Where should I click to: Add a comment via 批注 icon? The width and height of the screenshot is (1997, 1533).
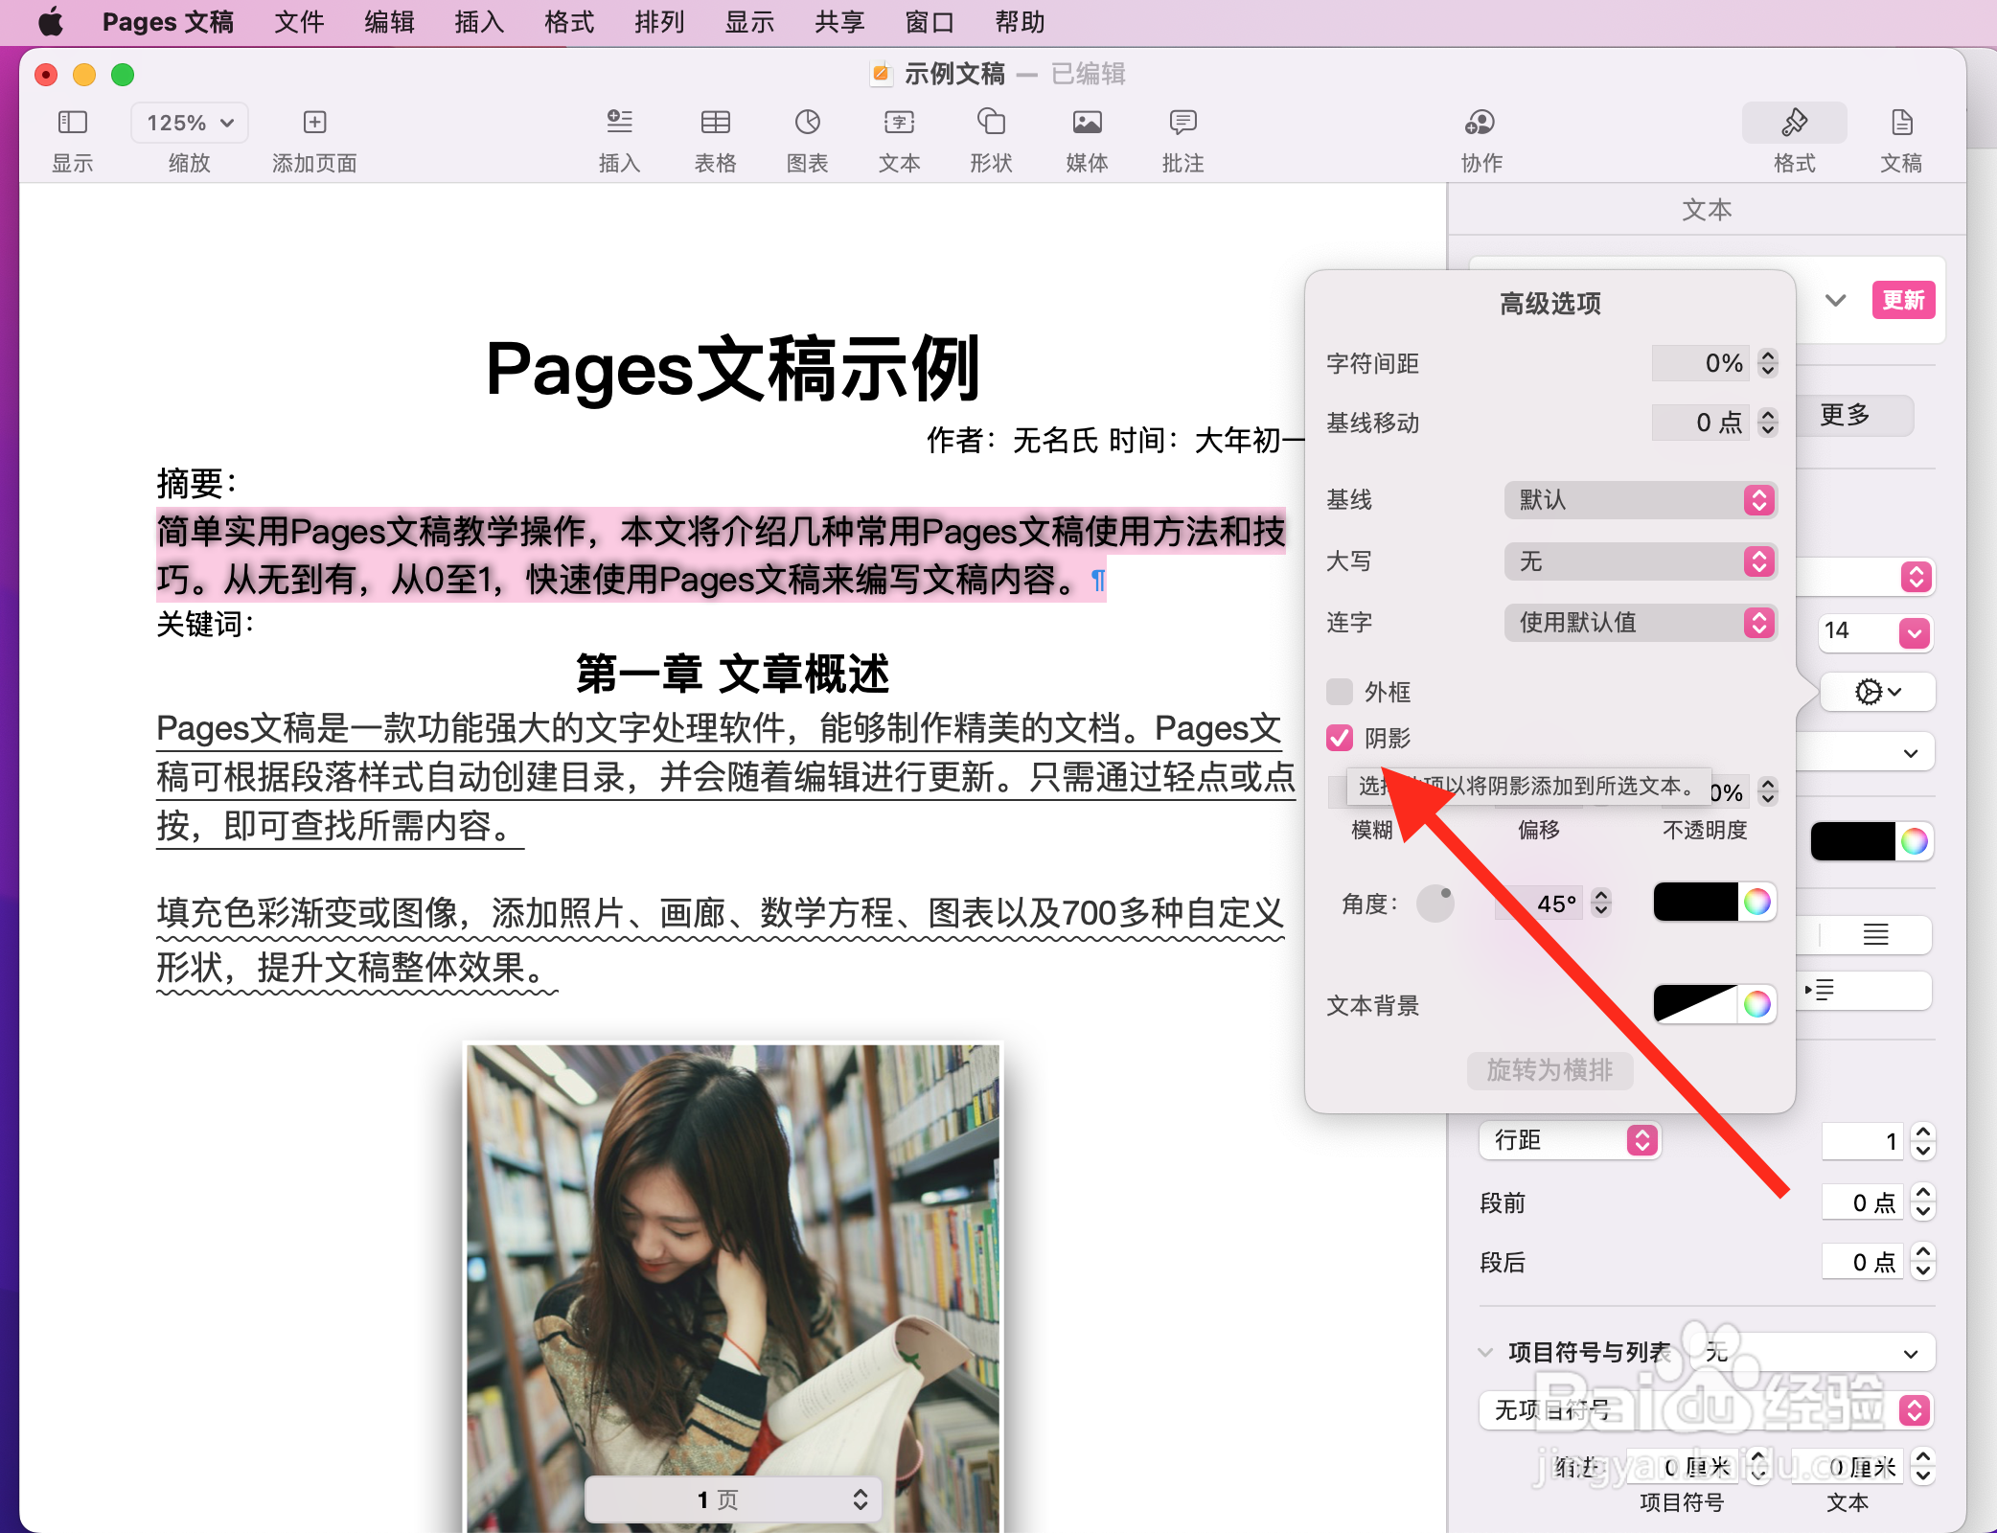[1182, 123]
